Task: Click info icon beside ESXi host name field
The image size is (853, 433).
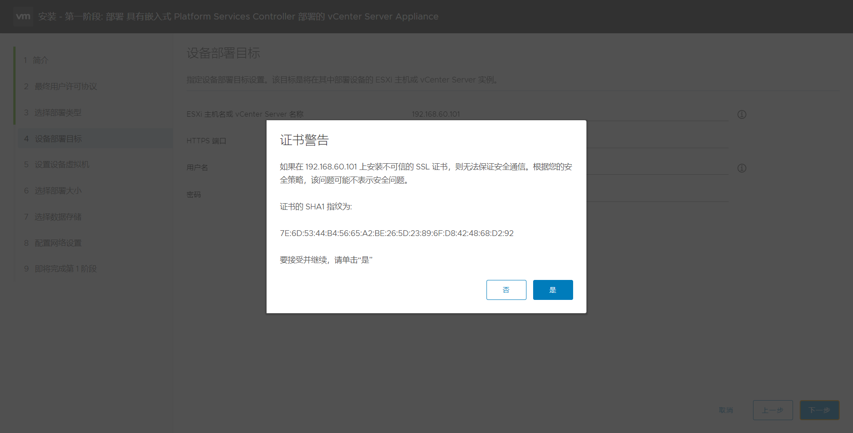Action: point(742,114)
